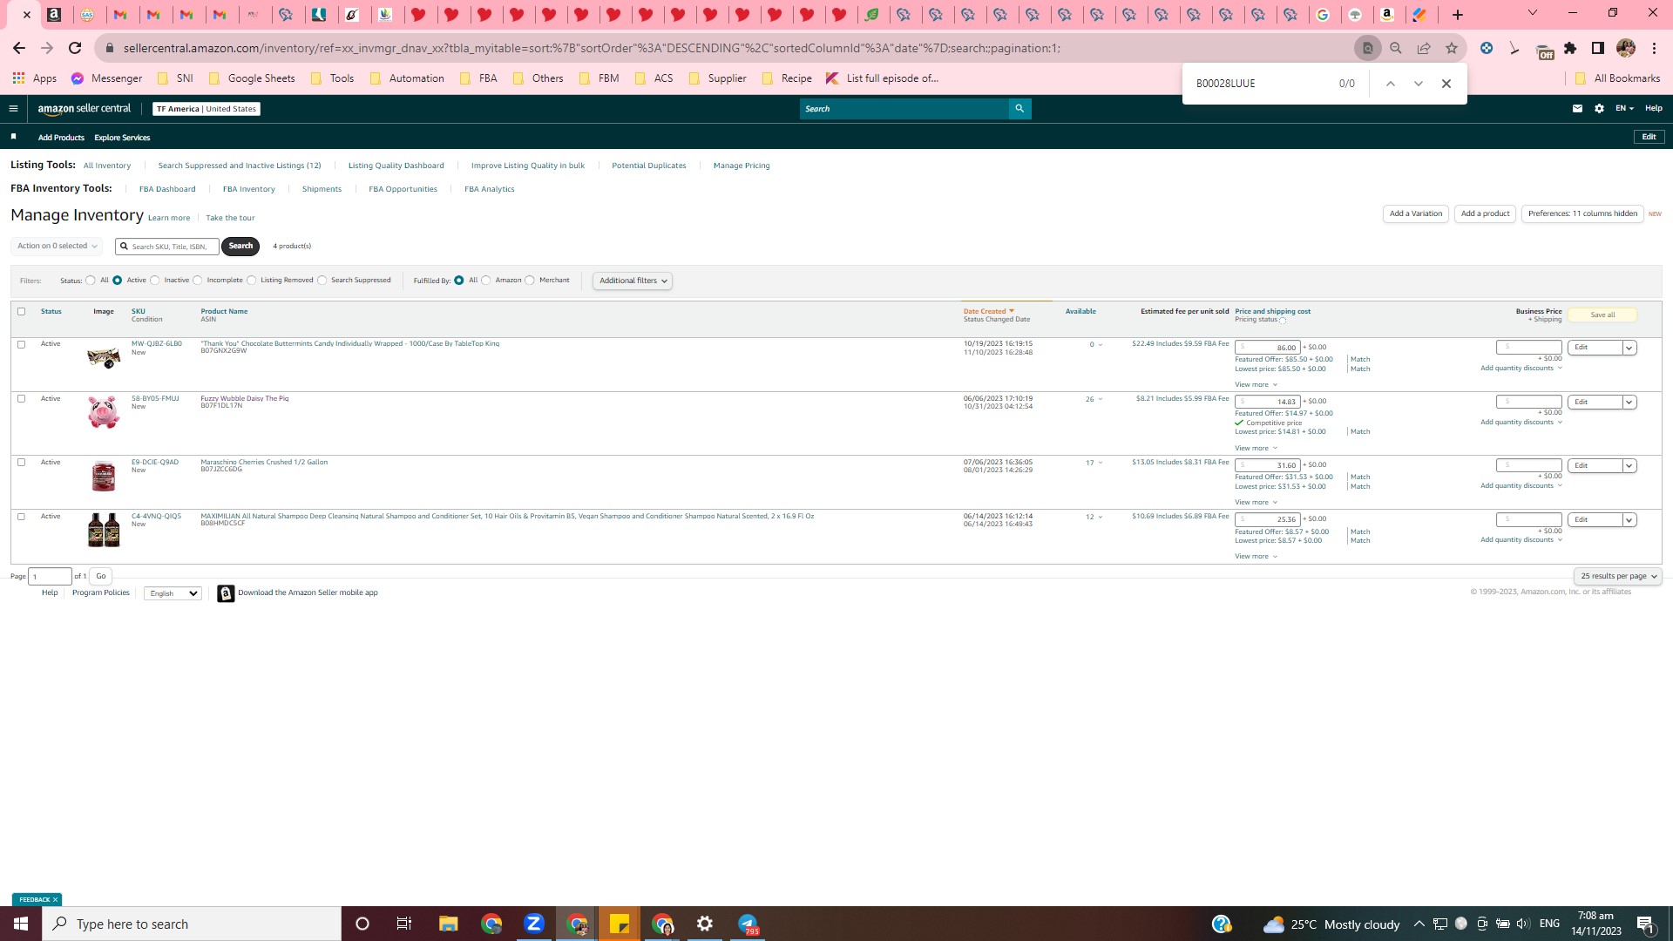
Task: Sort by the Date Created column
Action: 989,311
